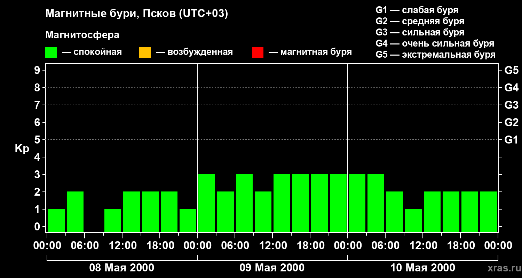This screenshot has width=522, height=278.
Task: Click the 'G5' tick label on right axis
Action: tap(512, 70)
